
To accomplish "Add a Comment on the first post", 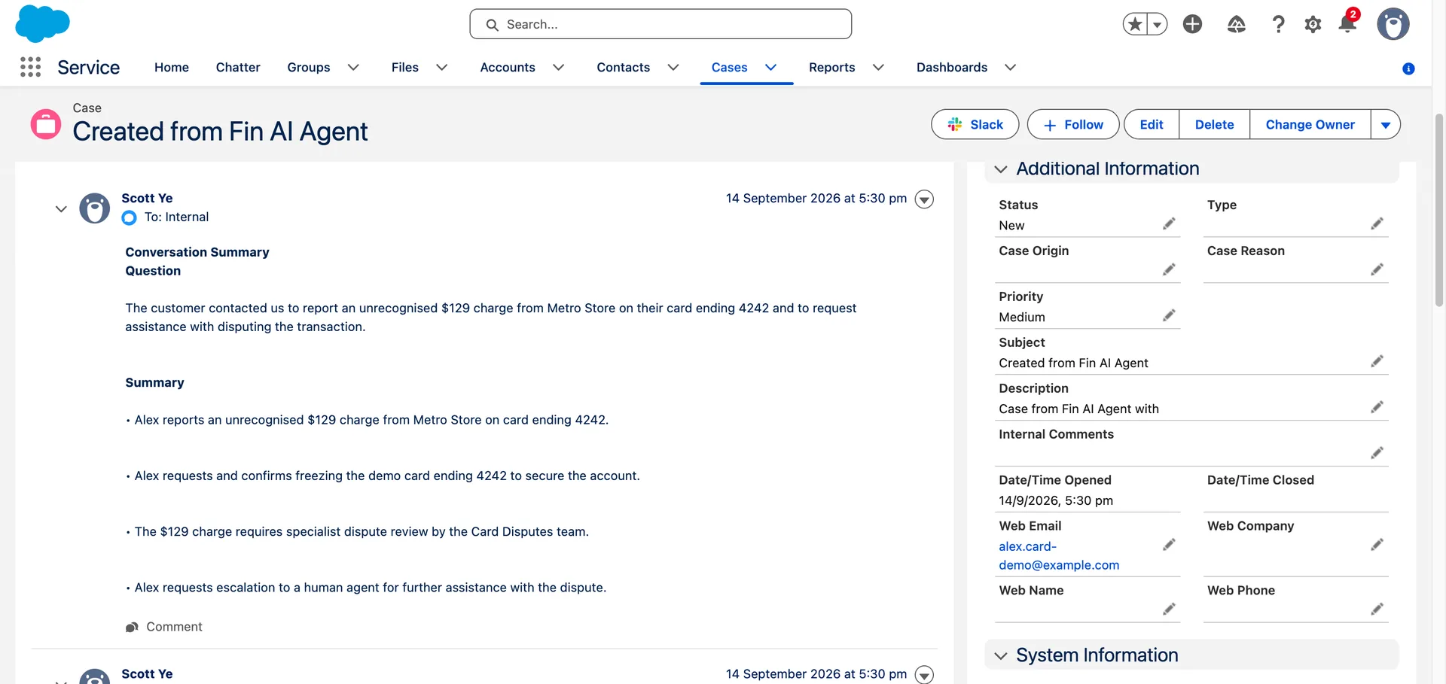I will [x=164, y=627].
